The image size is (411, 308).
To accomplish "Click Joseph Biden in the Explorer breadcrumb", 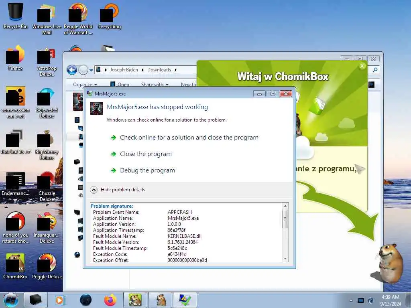I will 124,70.
